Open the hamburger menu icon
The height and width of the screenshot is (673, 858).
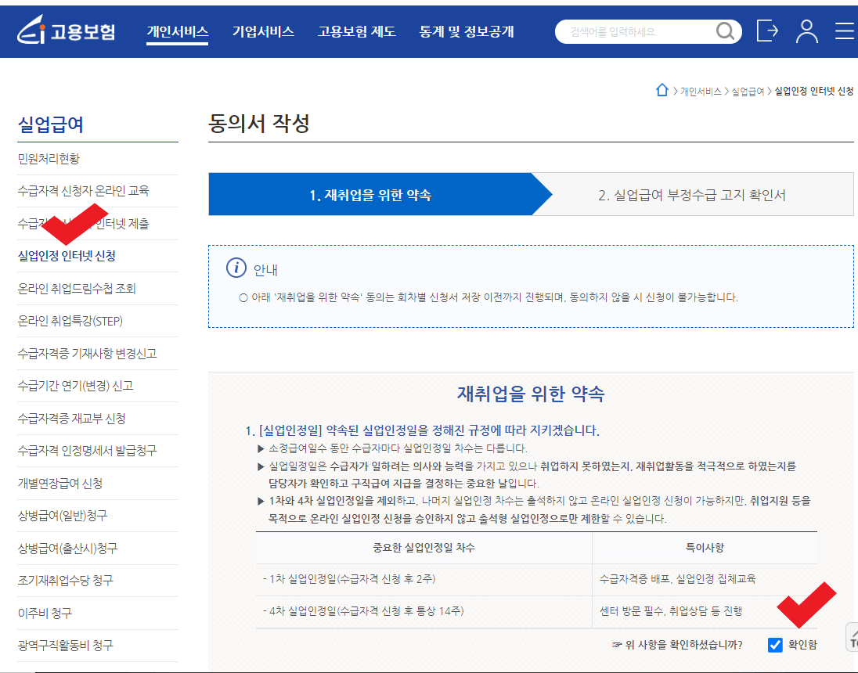(843, 31)
